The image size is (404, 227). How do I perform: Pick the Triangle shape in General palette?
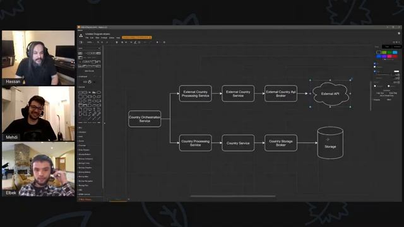pyautogui.click(x=85, y=101)
